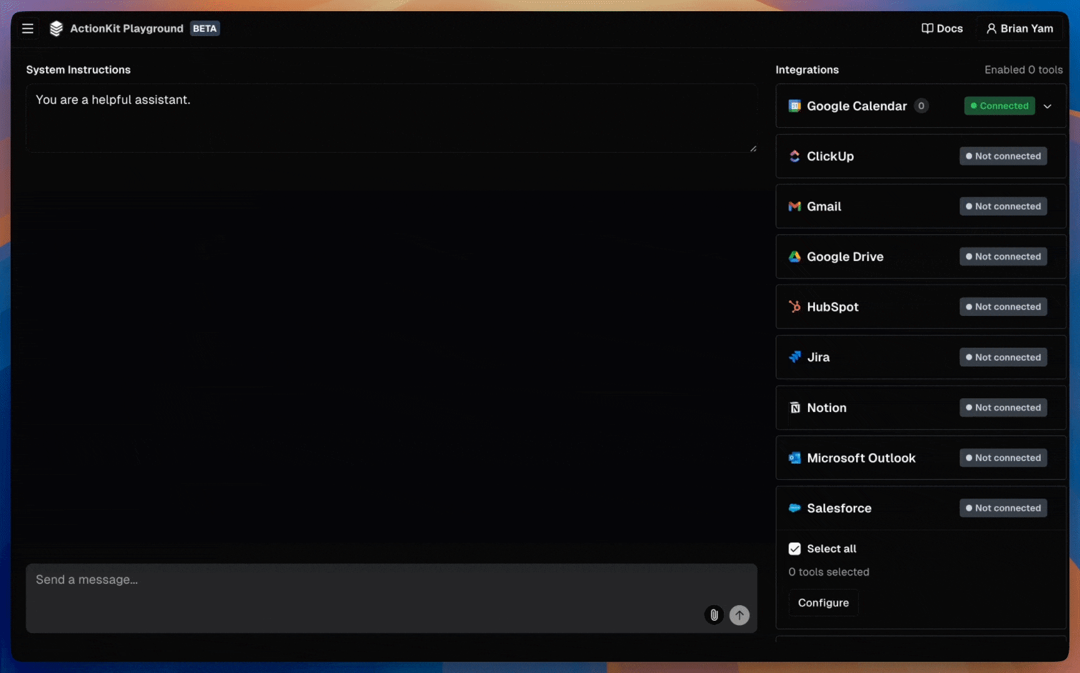Open the Brian Yam account menu

pyautogui.click(x=1020, y=29)
